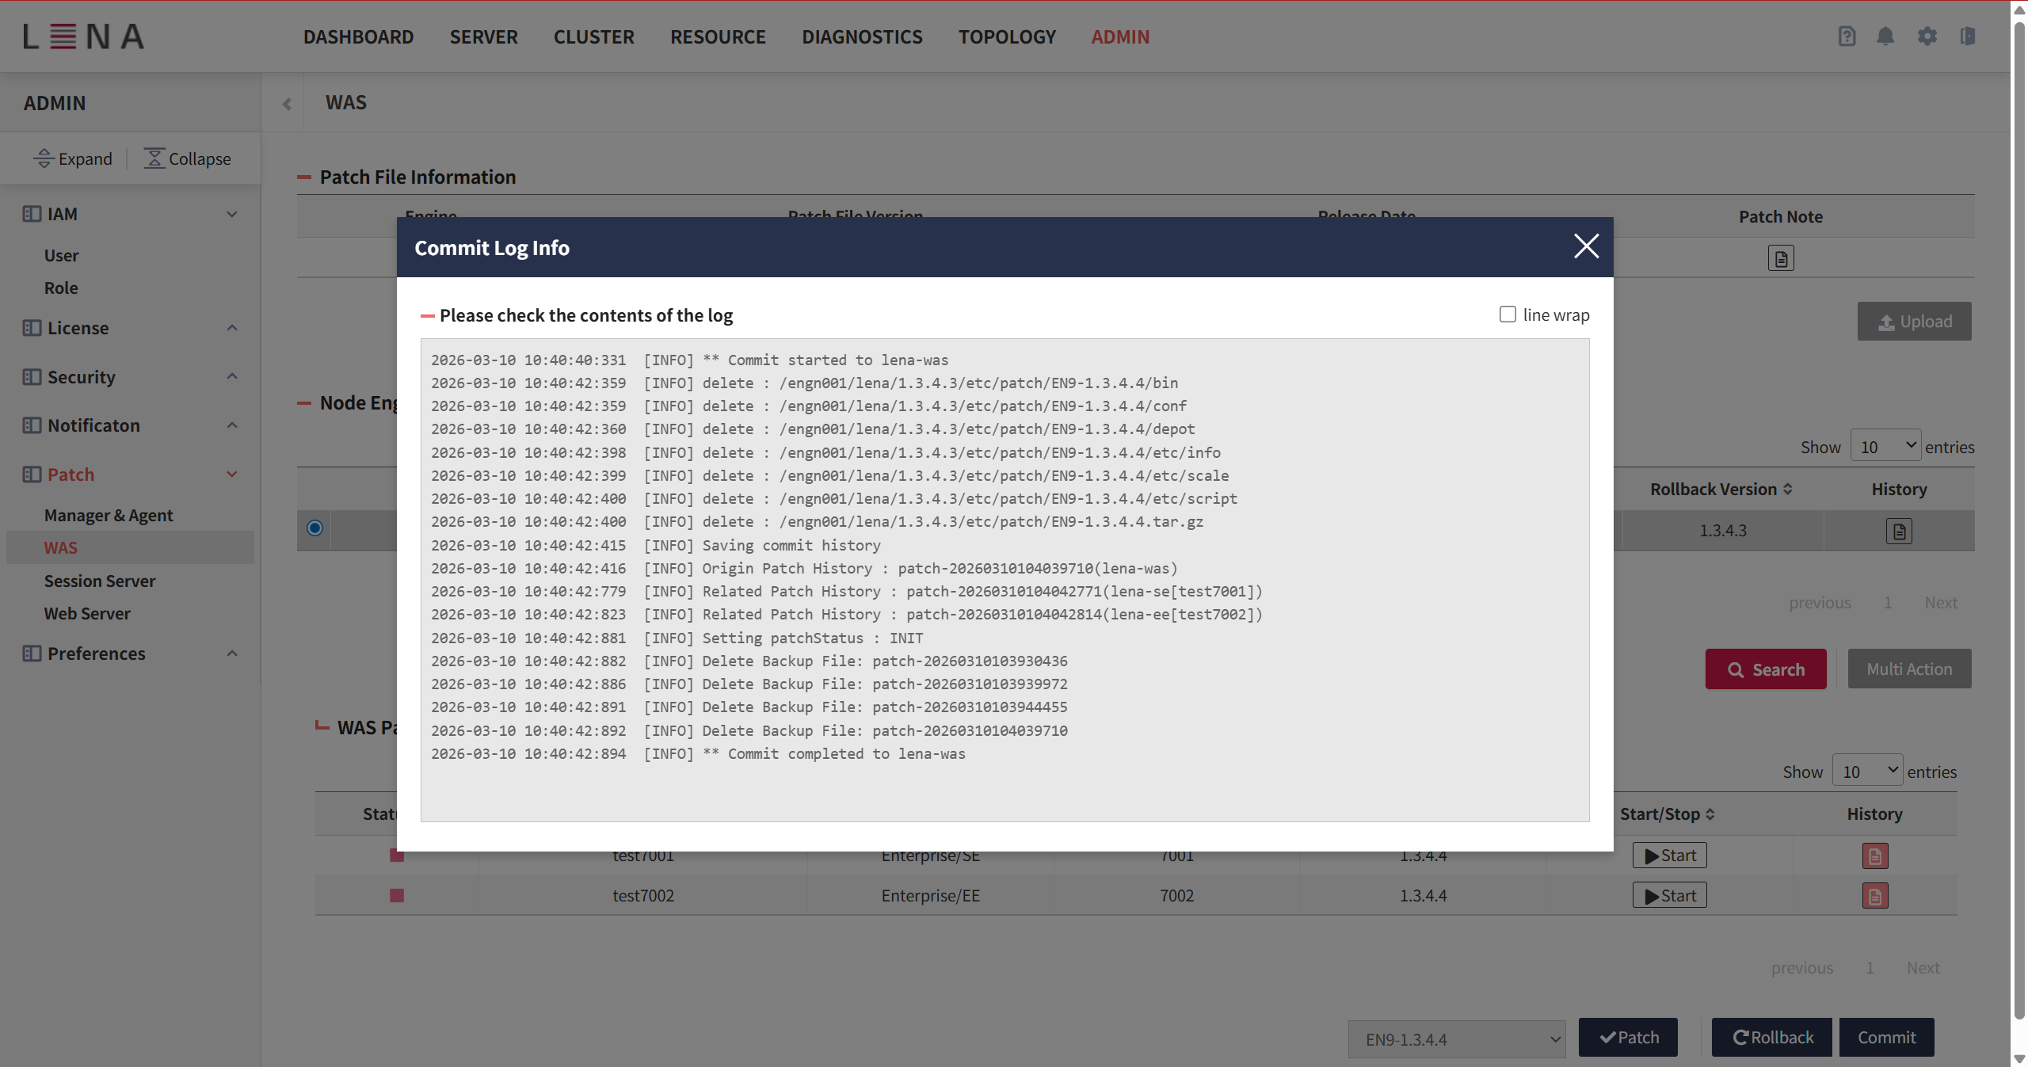Collapse all sidebar menus
The height and width of the screenshot is (1067, 2028).
188,158
